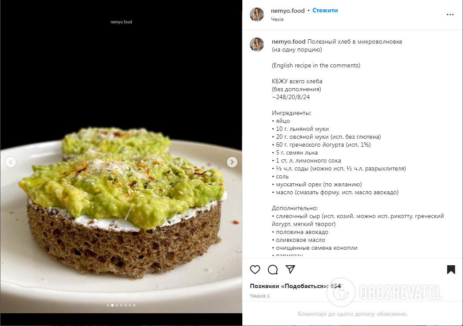463x326 pixels.
Task: Toggle the saved bookmark icon
Action: coord(451,269)
